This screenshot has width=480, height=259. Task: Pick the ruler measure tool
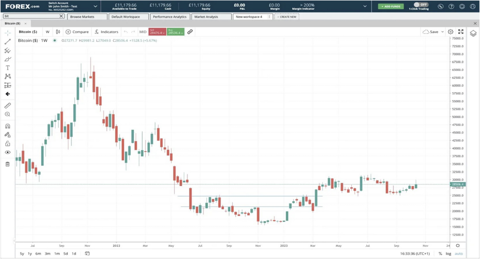(x=8, y=105)
